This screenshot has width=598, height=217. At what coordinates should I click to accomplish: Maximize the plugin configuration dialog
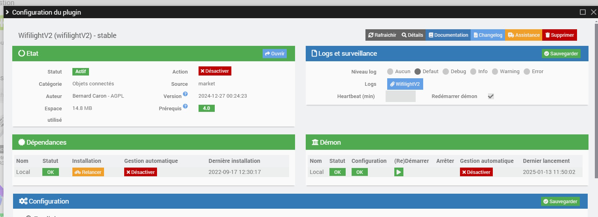[583, 12]
